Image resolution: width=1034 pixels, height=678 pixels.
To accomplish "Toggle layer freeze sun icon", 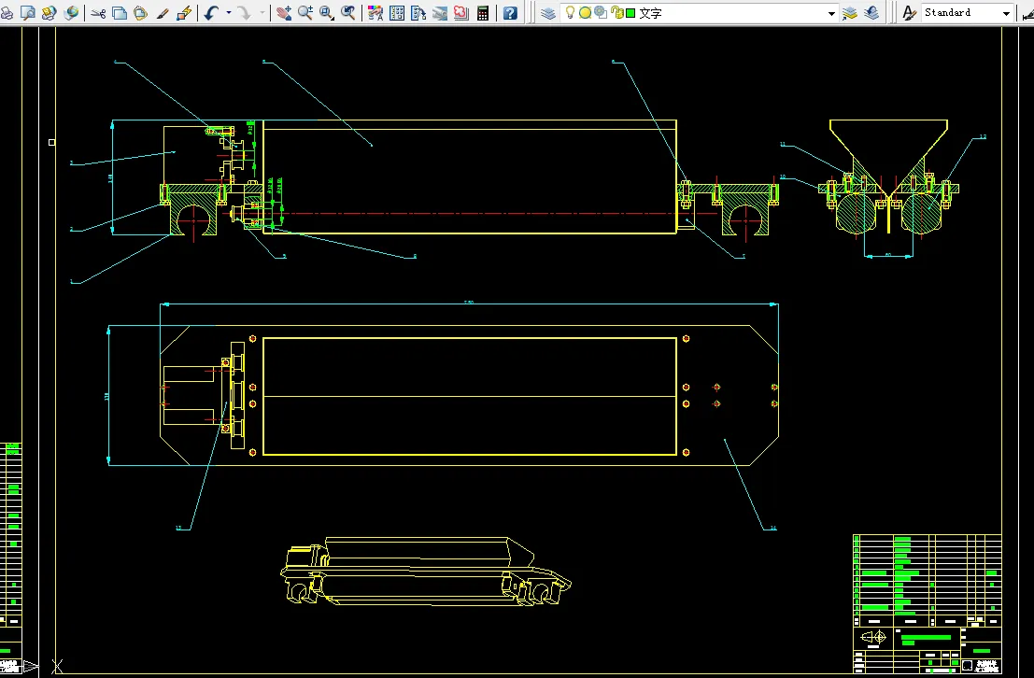I will coord(585,12).
